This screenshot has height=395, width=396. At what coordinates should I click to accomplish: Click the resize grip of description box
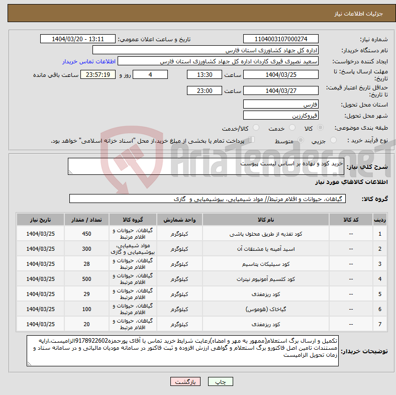(x=70, y=172)
